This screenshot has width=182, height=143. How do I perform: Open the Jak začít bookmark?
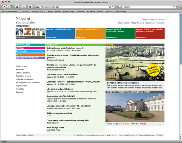pos(25,12)
